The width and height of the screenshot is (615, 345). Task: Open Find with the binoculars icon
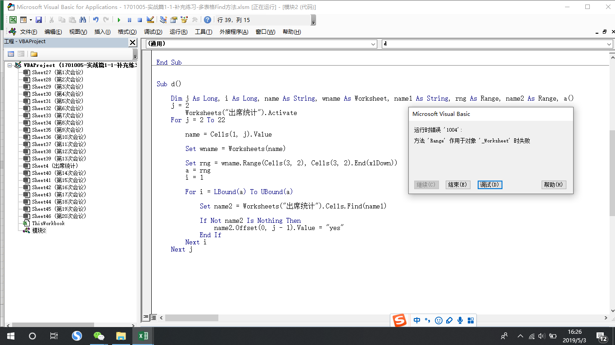(82, 20)
